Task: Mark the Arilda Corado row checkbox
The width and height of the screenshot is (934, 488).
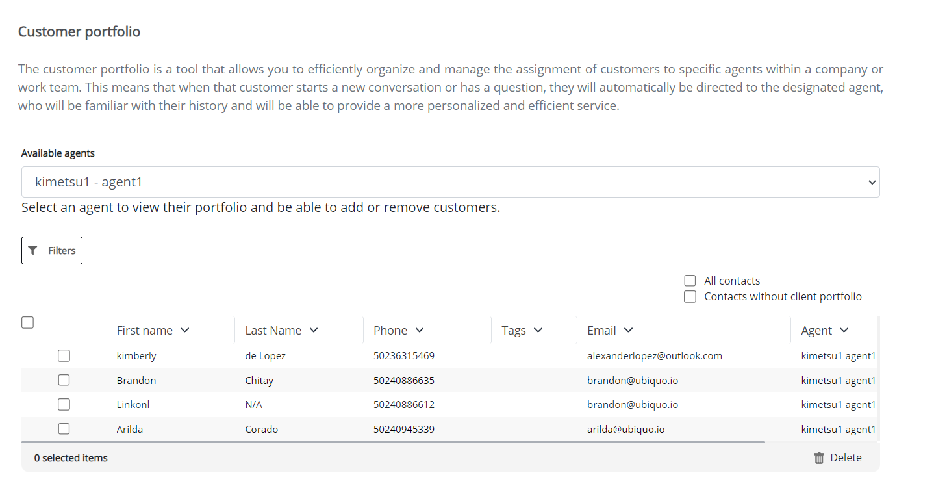Action: (x=64, y=429)
